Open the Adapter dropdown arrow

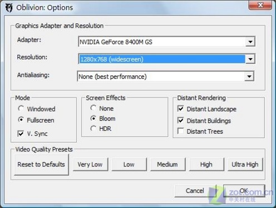tap(250, 42)
